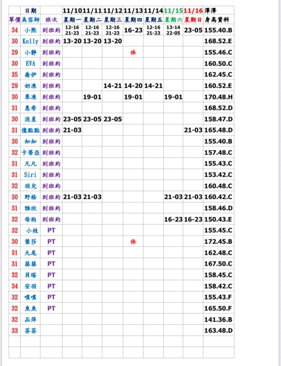Click the 美容師 column header
This screenshot has width=281, height=366.
click(x=31, y=20)
